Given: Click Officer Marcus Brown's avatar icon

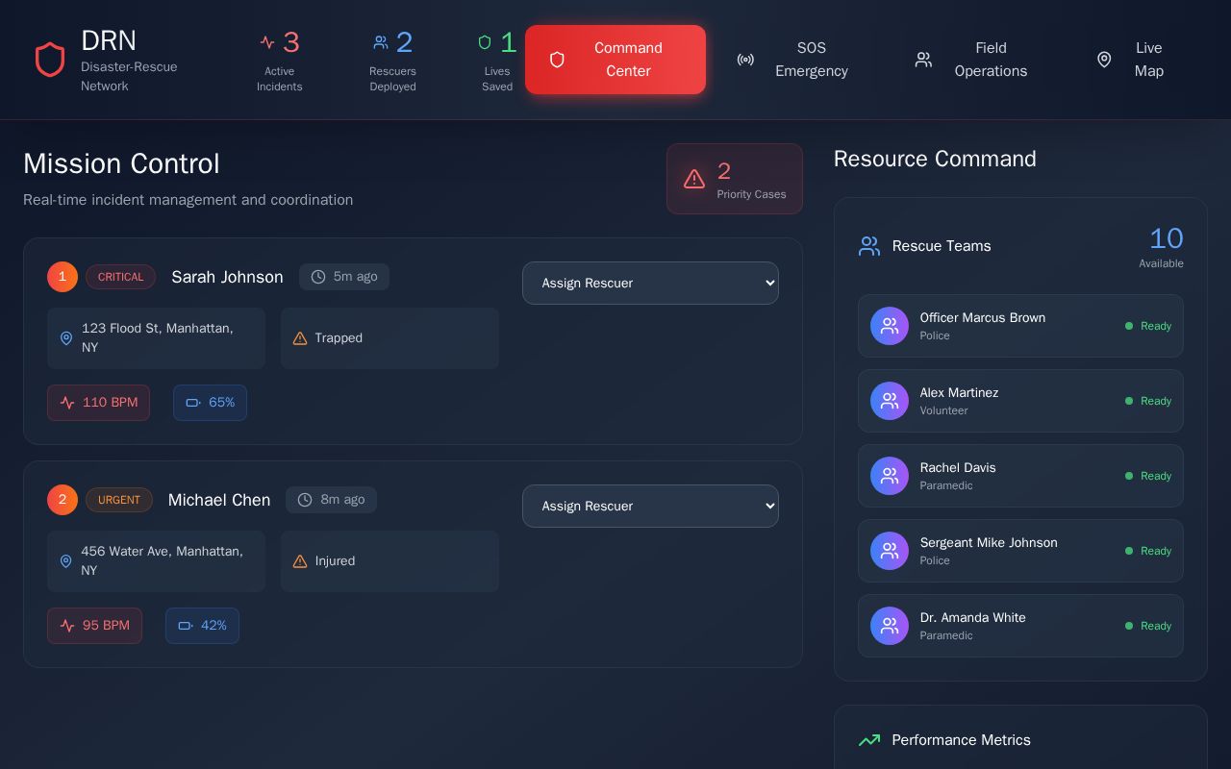Looking at the screenshot, I should pos(890,326).
